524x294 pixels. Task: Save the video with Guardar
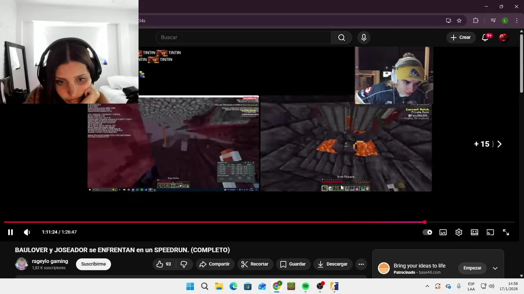(293, 264)
